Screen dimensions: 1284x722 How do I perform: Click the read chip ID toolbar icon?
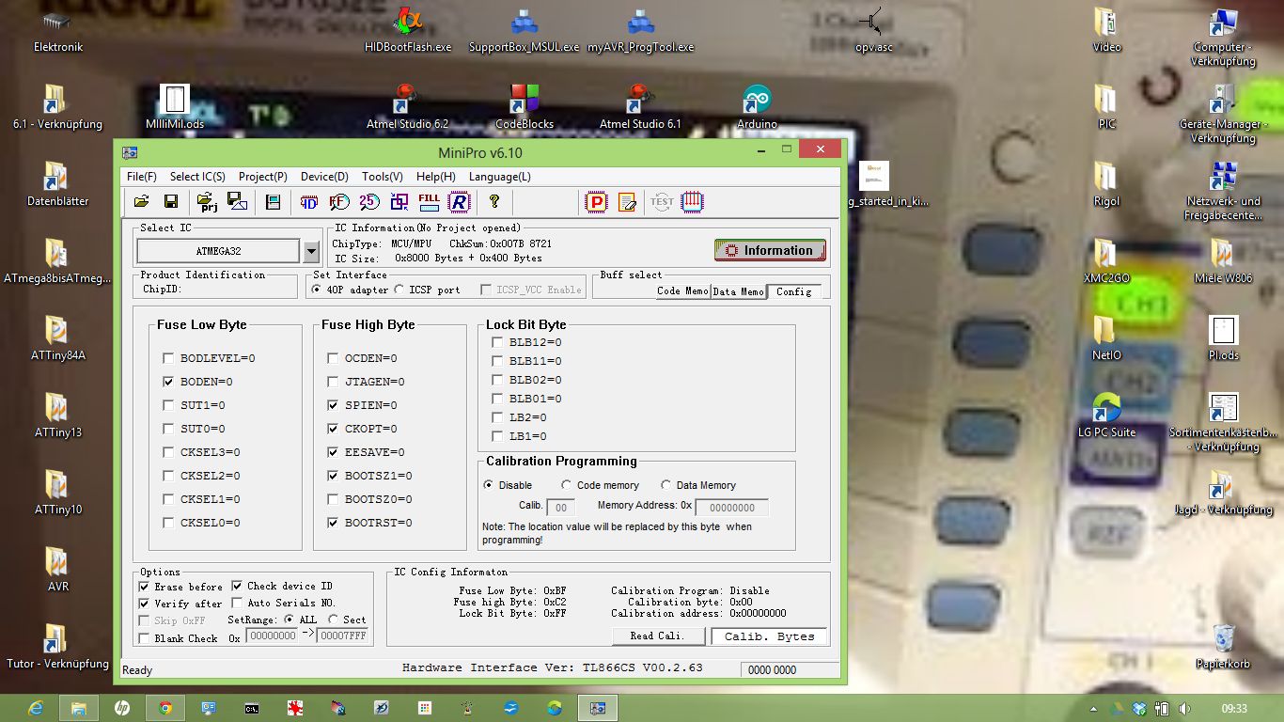point(308,201)
